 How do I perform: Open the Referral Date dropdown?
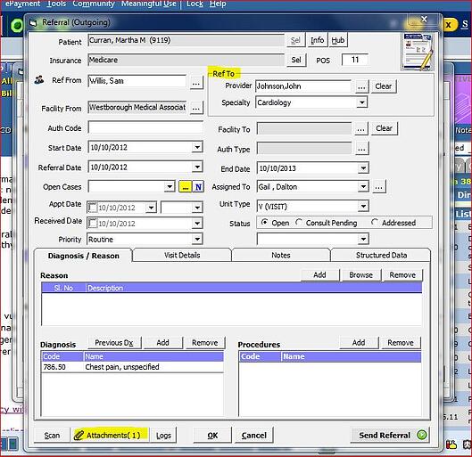coord(197,167)
